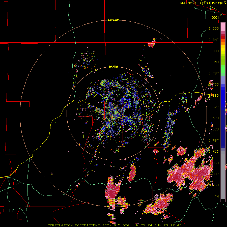Click the bright green color bar segment

point(223,69)
